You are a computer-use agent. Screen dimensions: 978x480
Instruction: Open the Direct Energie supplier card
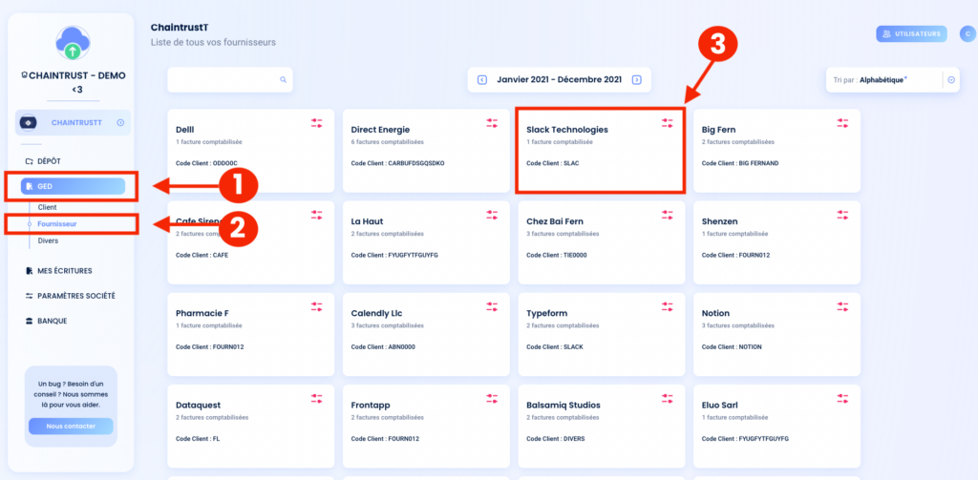[x=426, y=151]
